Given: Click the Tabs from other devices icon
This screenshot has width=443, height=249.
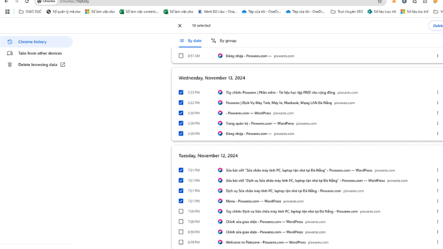Looking at the screenshot, I should [9, 53].
